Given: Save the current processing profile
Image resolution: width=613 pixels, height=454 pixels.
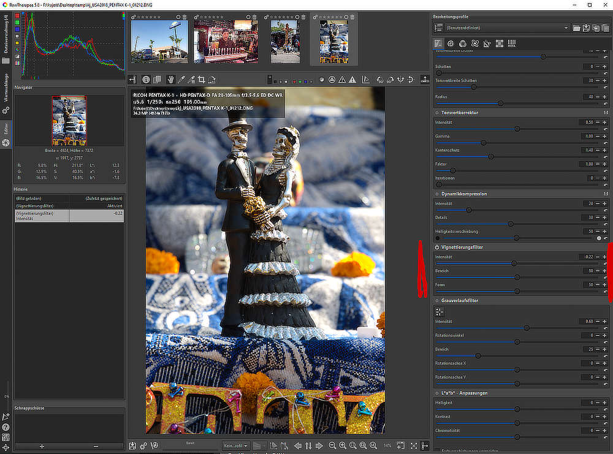Looking at the screenshot, I should (587, 28).
